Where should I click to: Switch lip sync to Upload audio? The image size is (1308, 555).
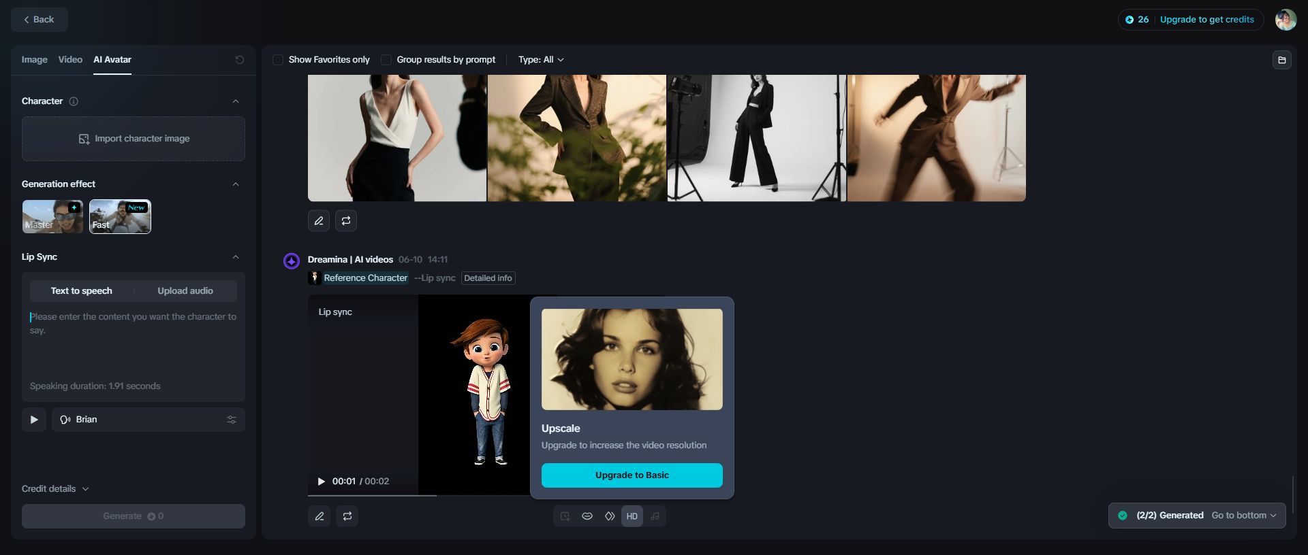click(185, 291)
